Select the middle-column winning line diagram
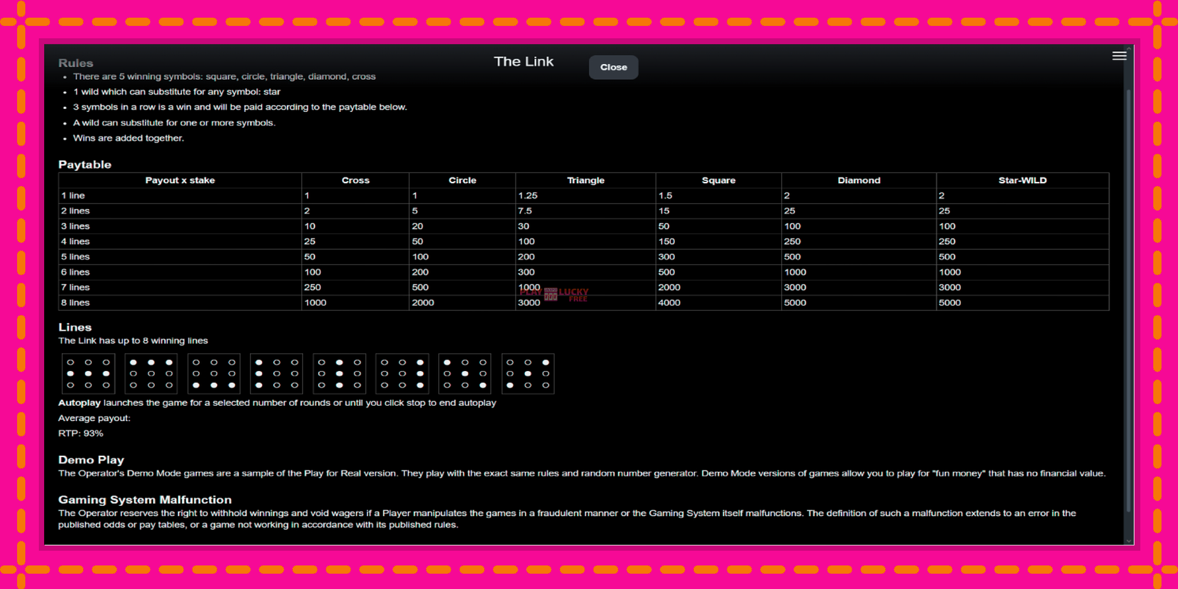 tap(339, 373)
